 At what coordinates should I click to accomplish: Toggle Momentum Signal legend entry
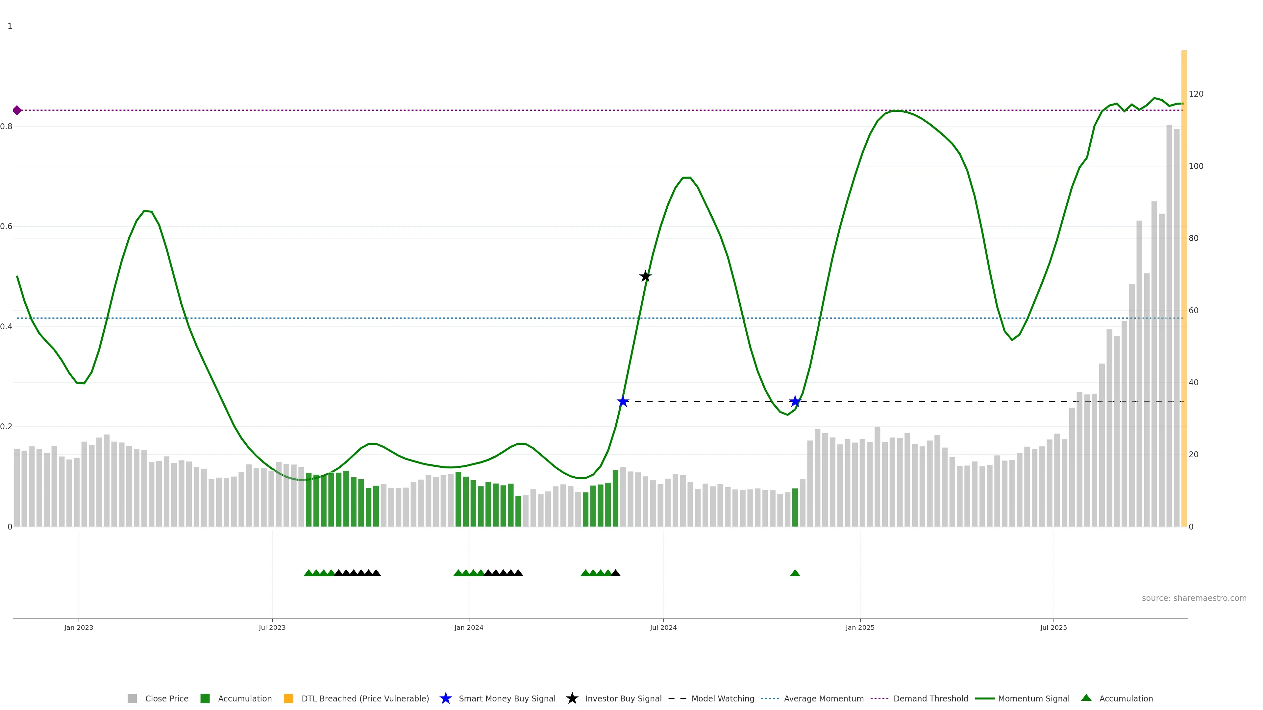coord(1033,699)
